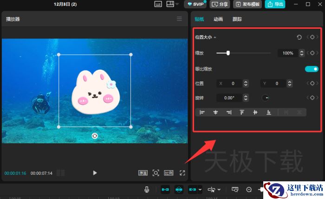Click the X position stepper arrows
Viewport: 325px width, 199px height.
(x=246, y=83)
